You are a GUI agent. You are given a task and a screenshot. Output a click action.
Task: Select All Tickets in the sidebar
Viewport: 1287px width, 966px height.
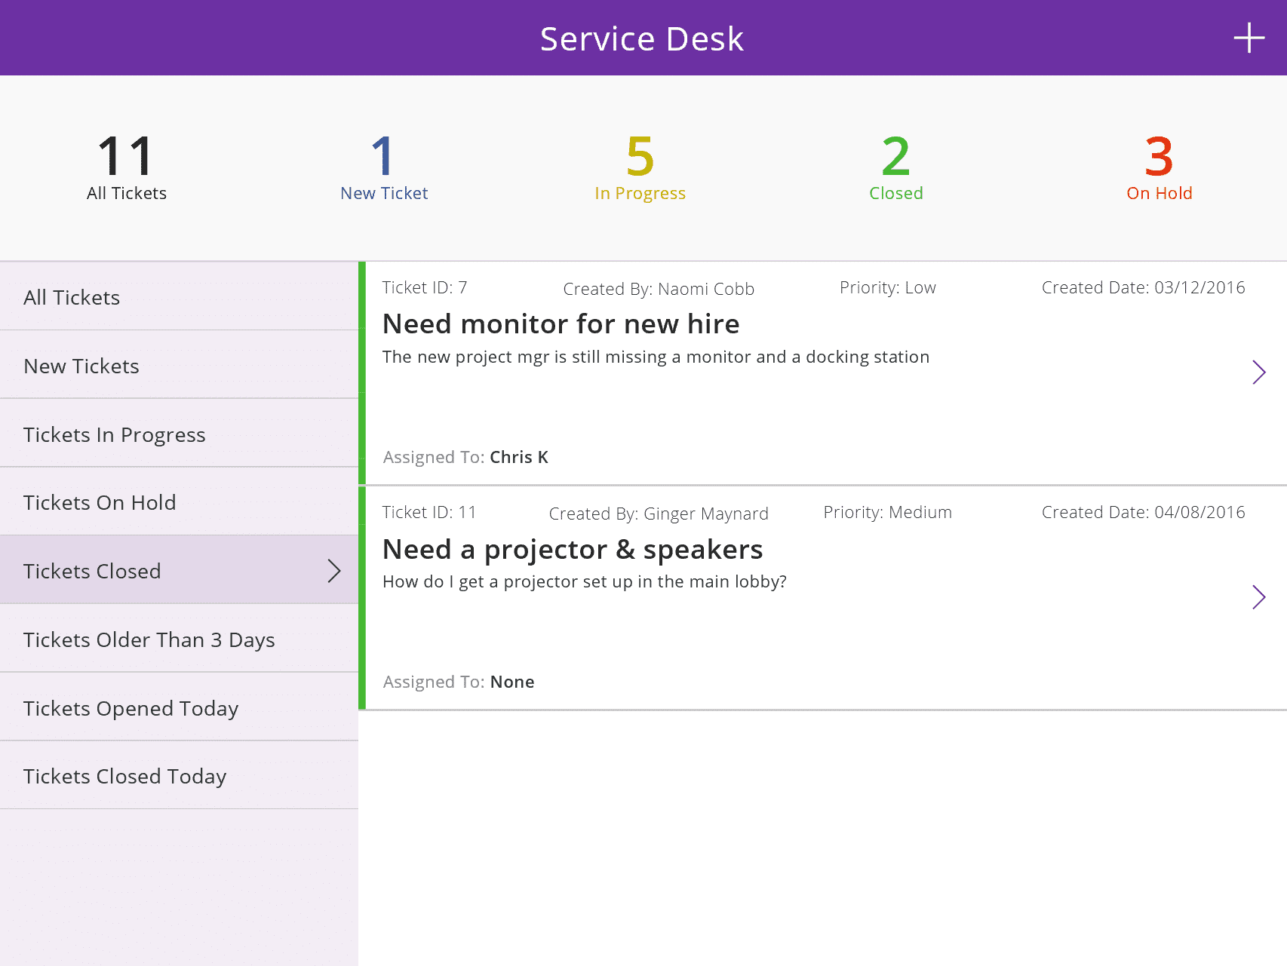pyautogui.click(x=179, y=296)
